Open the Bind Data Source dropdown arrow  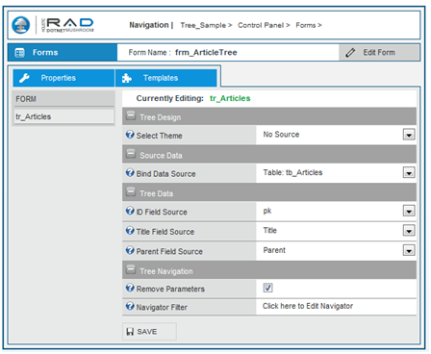click(409, 173)
